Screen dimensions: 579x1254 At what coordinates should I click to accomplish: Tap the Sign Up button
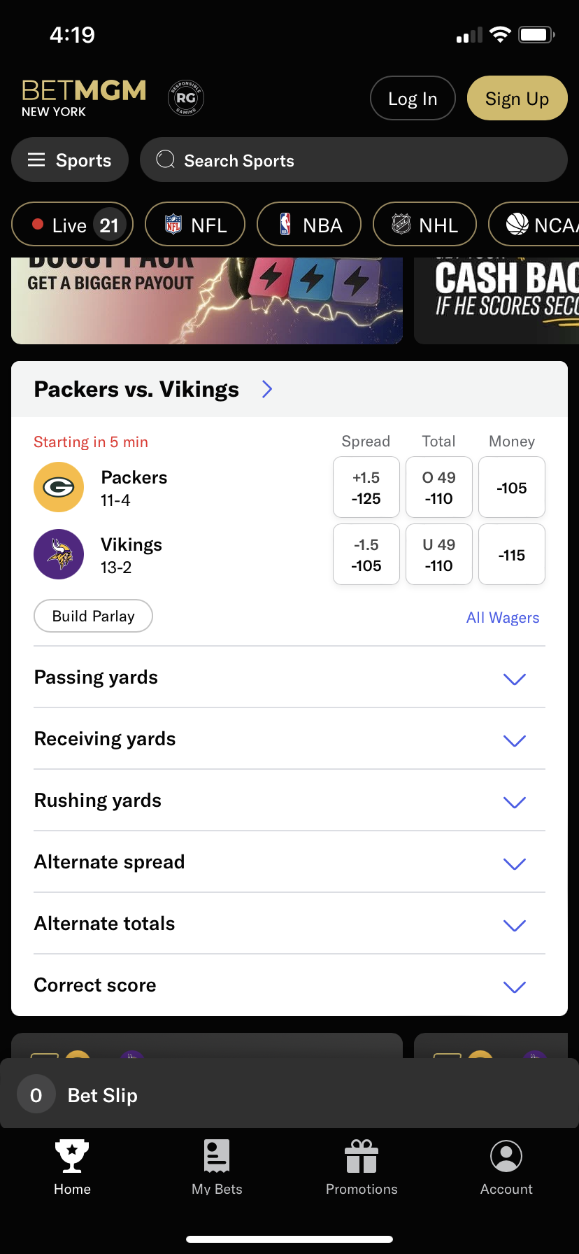tap(517, 99)
